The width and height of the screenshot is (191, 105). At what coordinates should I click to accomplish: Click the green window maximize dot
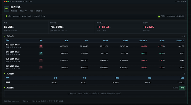click(8, 2)
